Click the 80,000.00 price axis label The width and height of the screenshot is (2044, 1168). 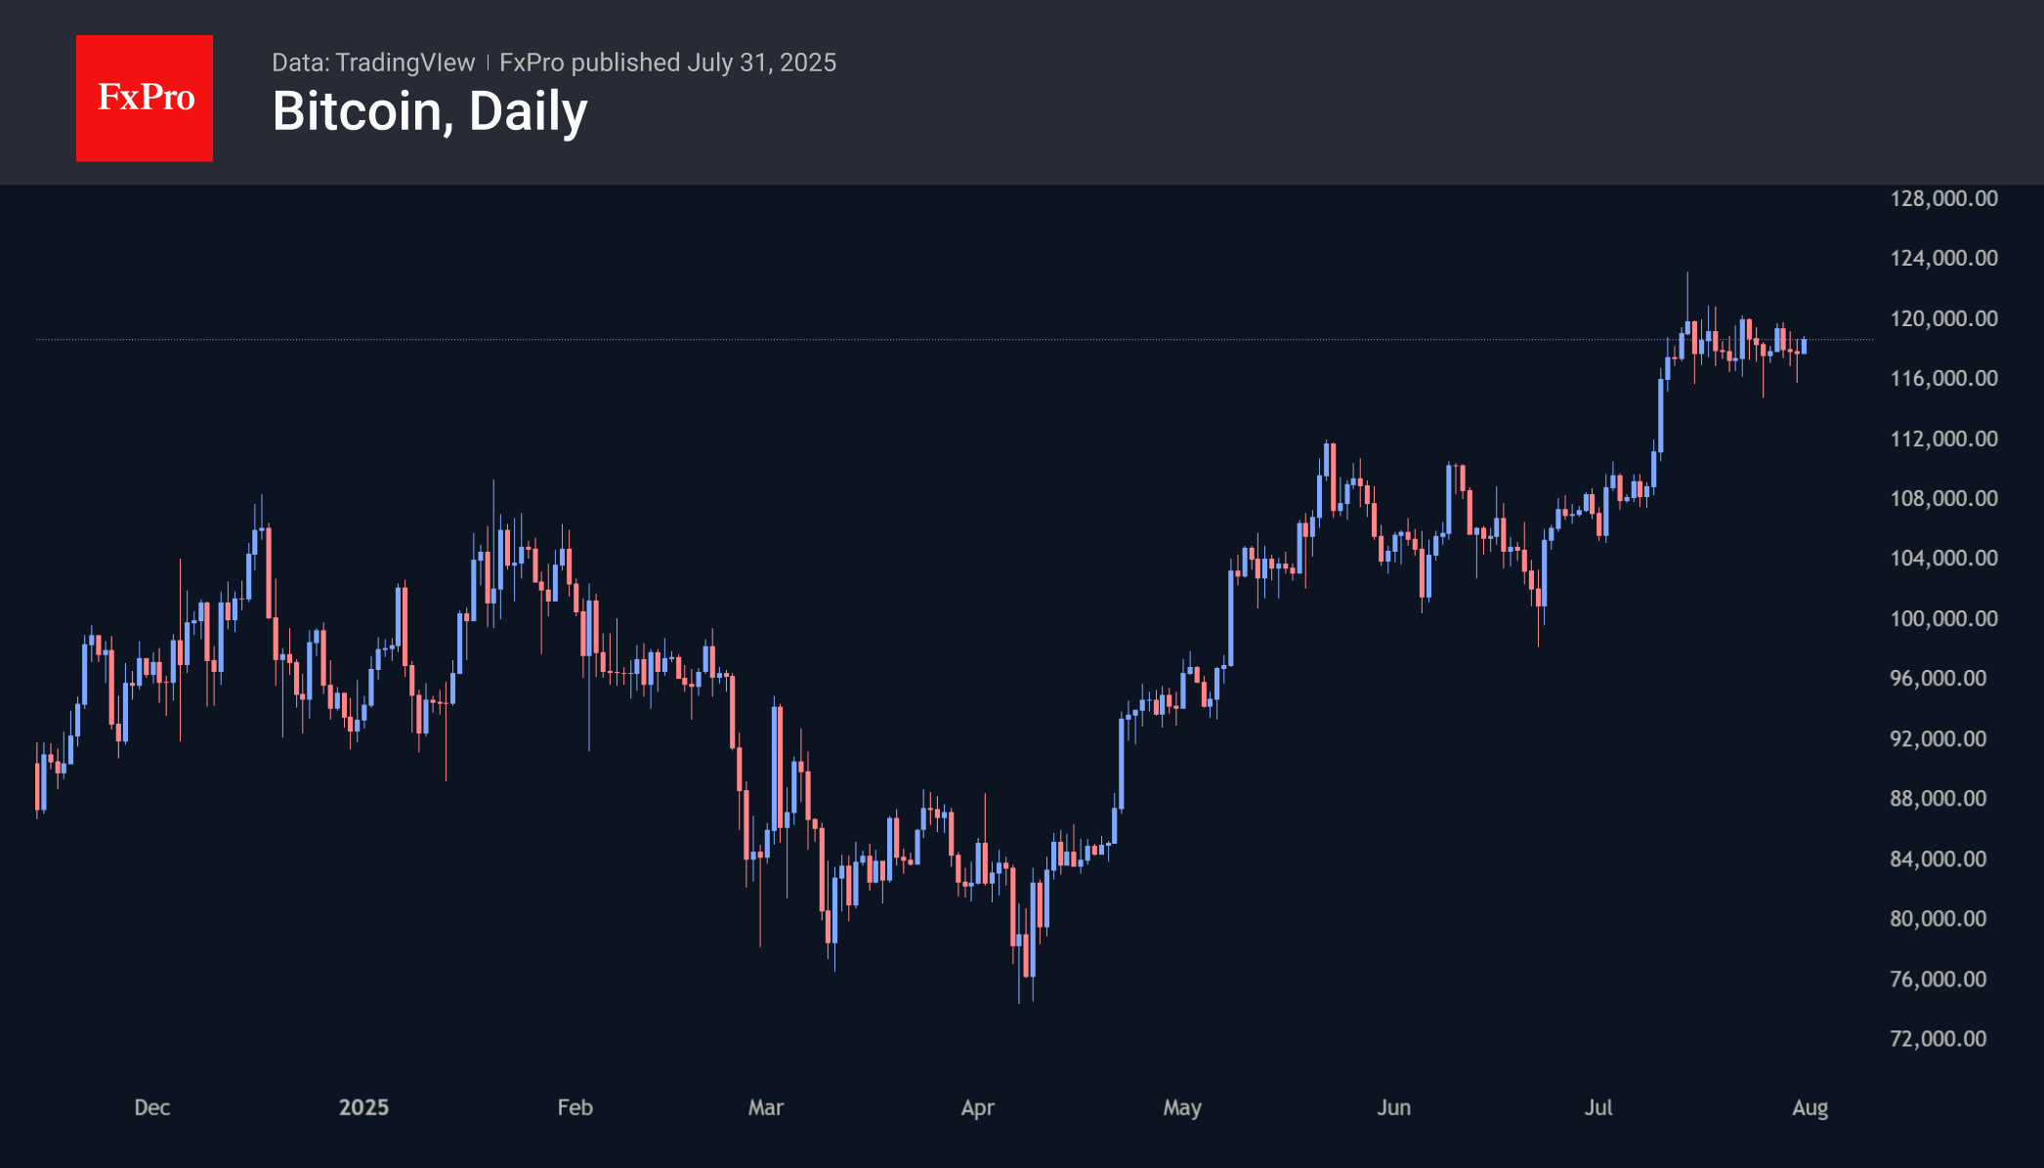click(x=1938, y=918)
